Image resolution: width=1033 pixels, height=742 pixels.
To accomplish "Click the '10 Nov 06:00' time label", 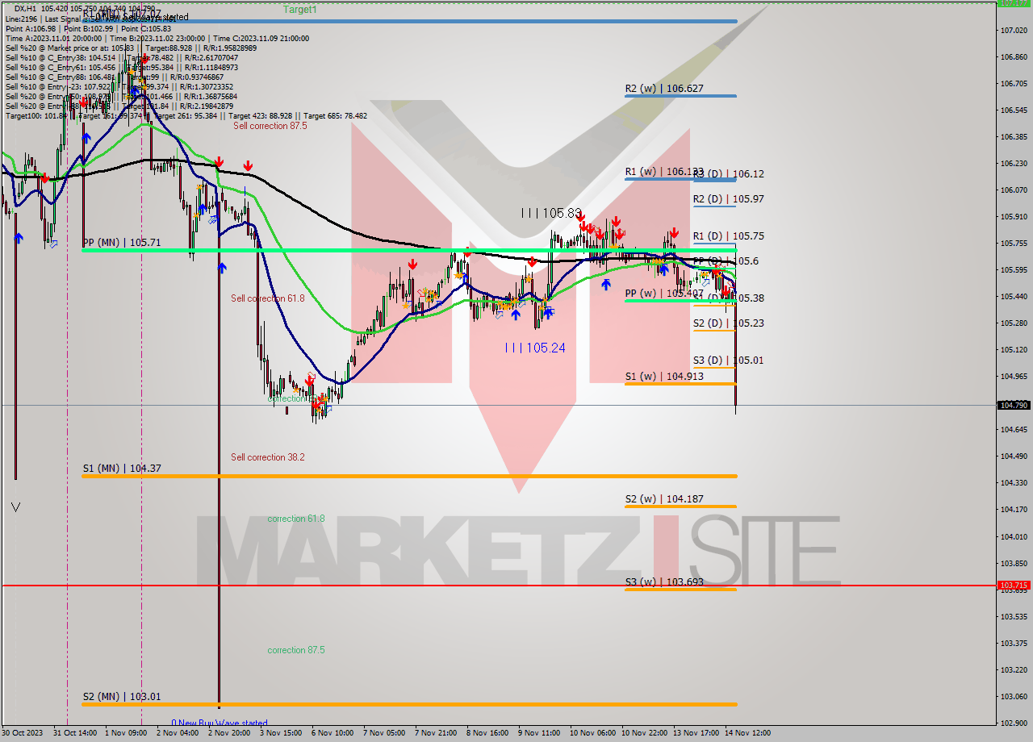I will [592, 733].
